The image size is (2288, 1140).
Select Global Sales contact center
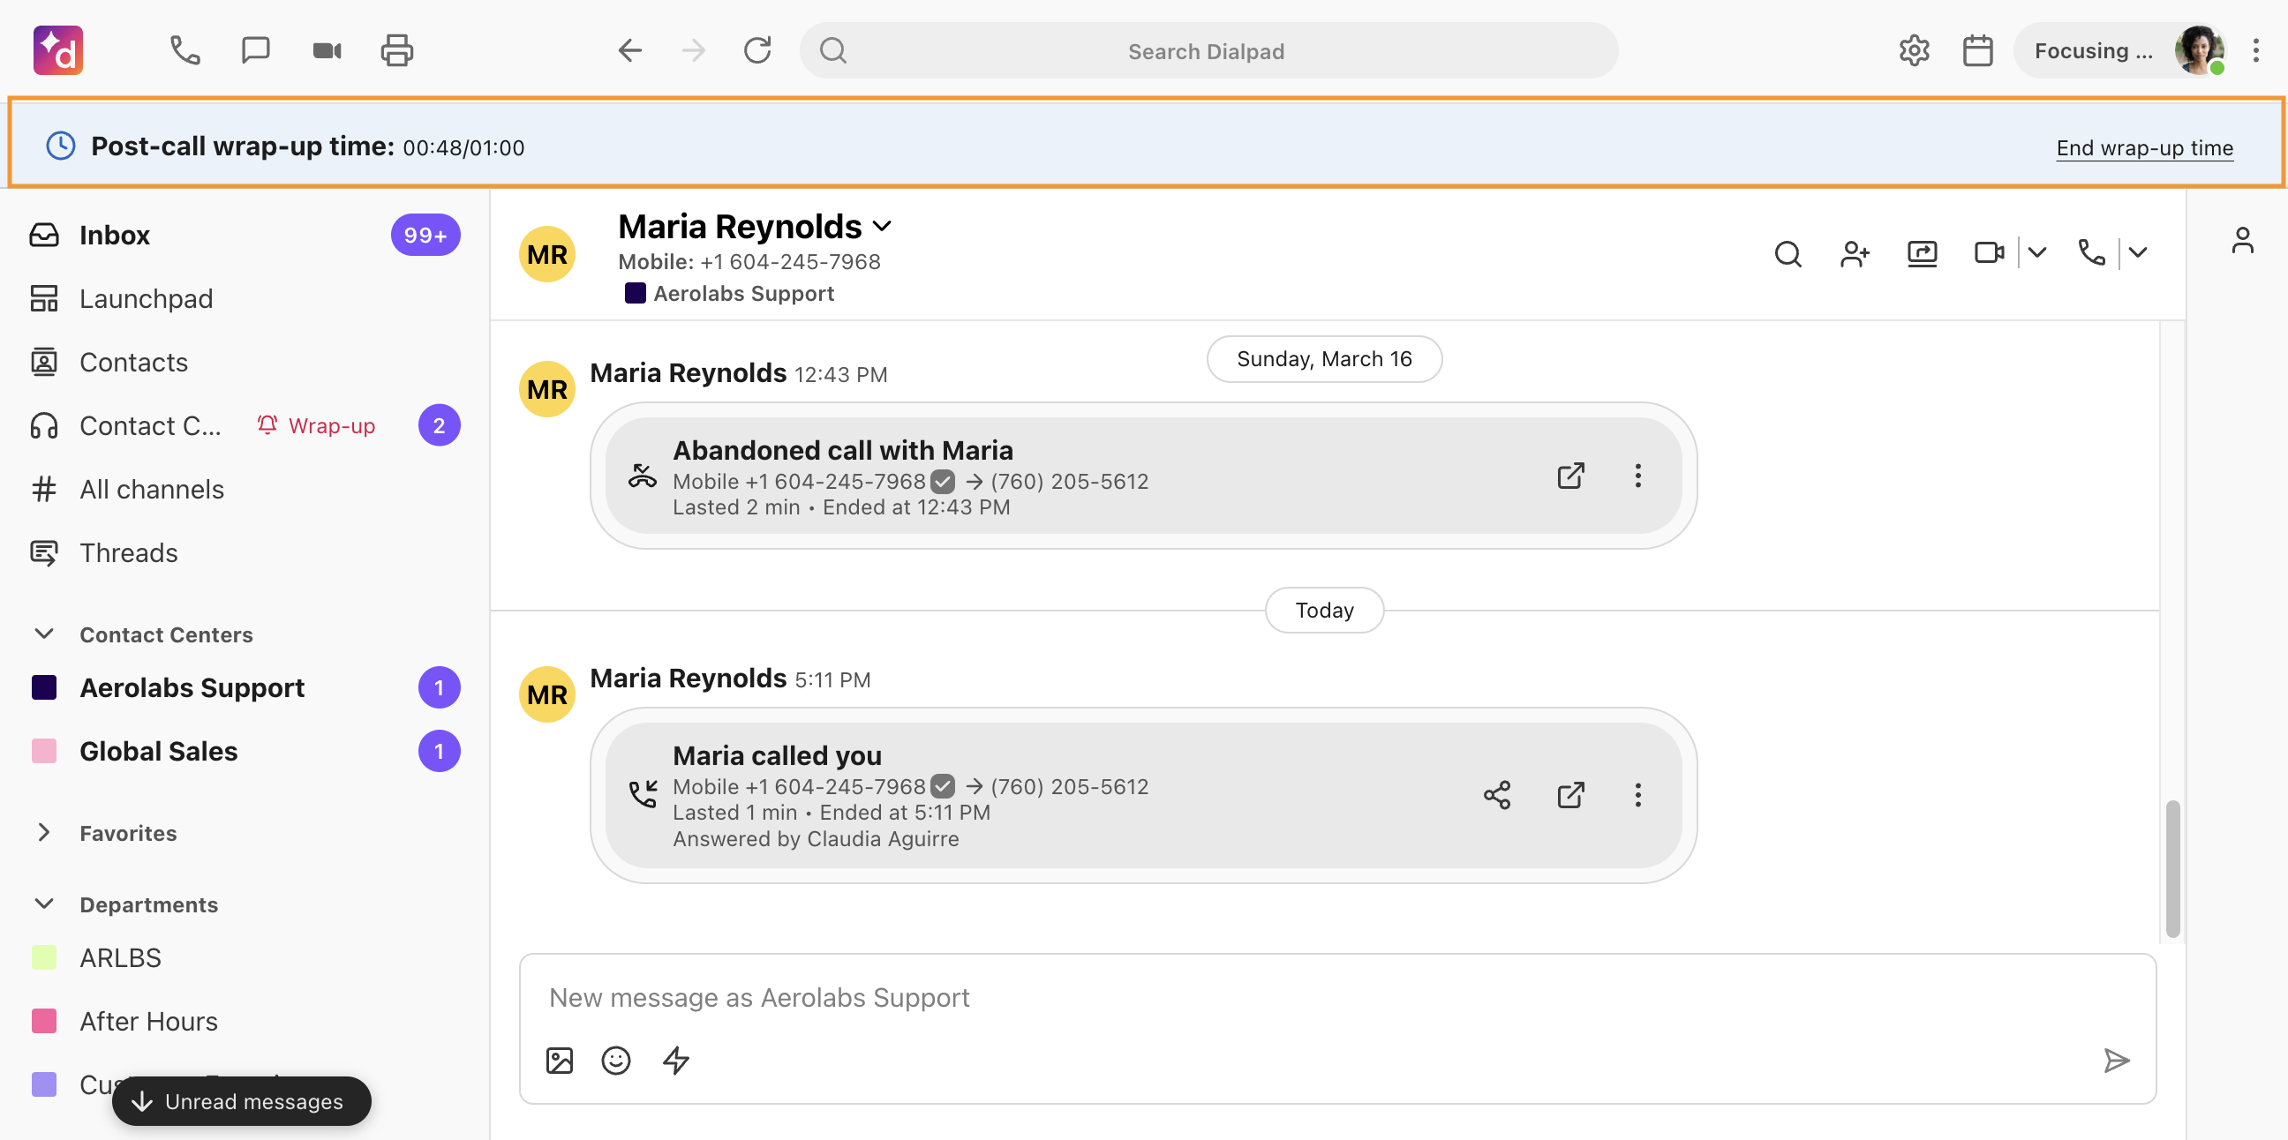245,751
